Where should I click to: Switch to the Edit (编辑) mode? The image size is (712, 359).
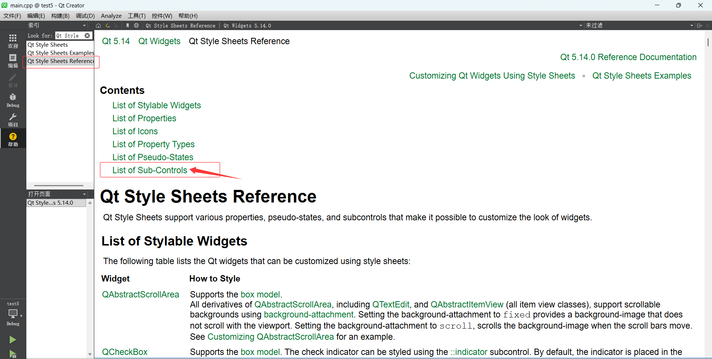click(x=13, y=61)
